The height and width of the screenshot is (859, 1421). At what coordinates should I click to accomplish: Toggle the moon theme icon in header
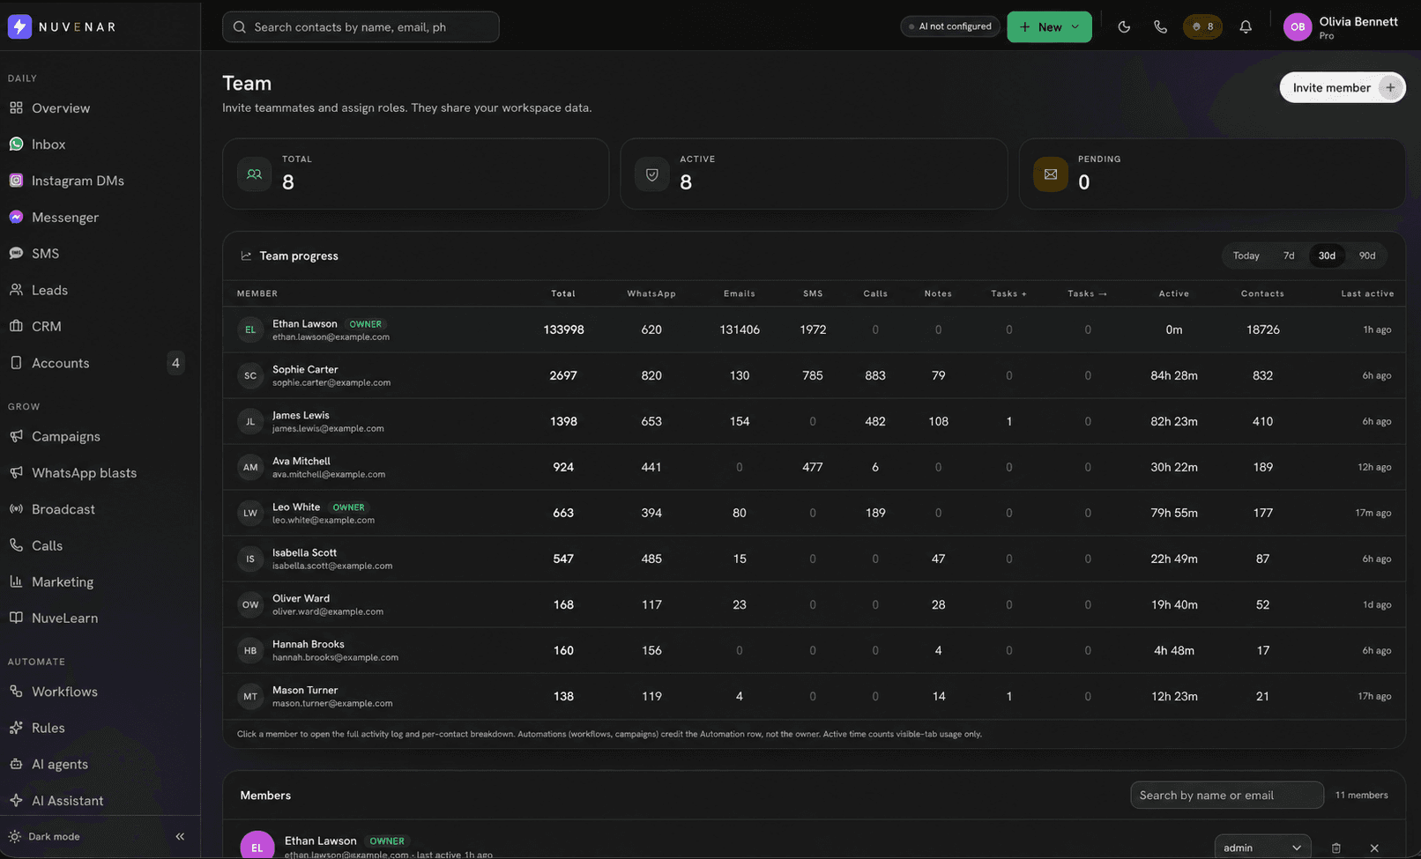(1124, 26)
